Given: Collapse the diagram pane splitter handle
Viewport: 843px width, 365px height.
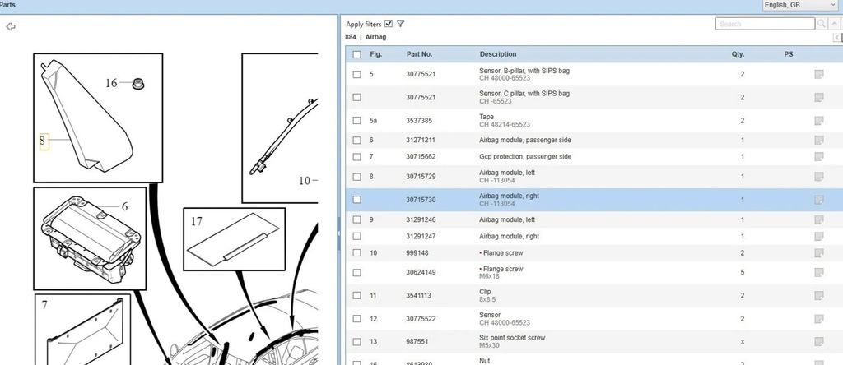Looking at the screenshot, I should click(x=338, y=233).
